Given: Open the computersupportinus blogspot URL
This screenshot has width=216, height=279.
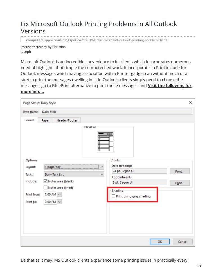Looking at the screenshot, I should coord(96,40).
